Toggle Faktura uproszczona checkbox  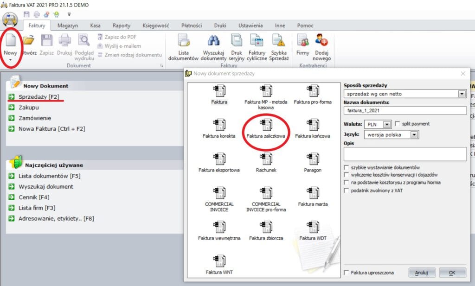[x=347, y=273]
